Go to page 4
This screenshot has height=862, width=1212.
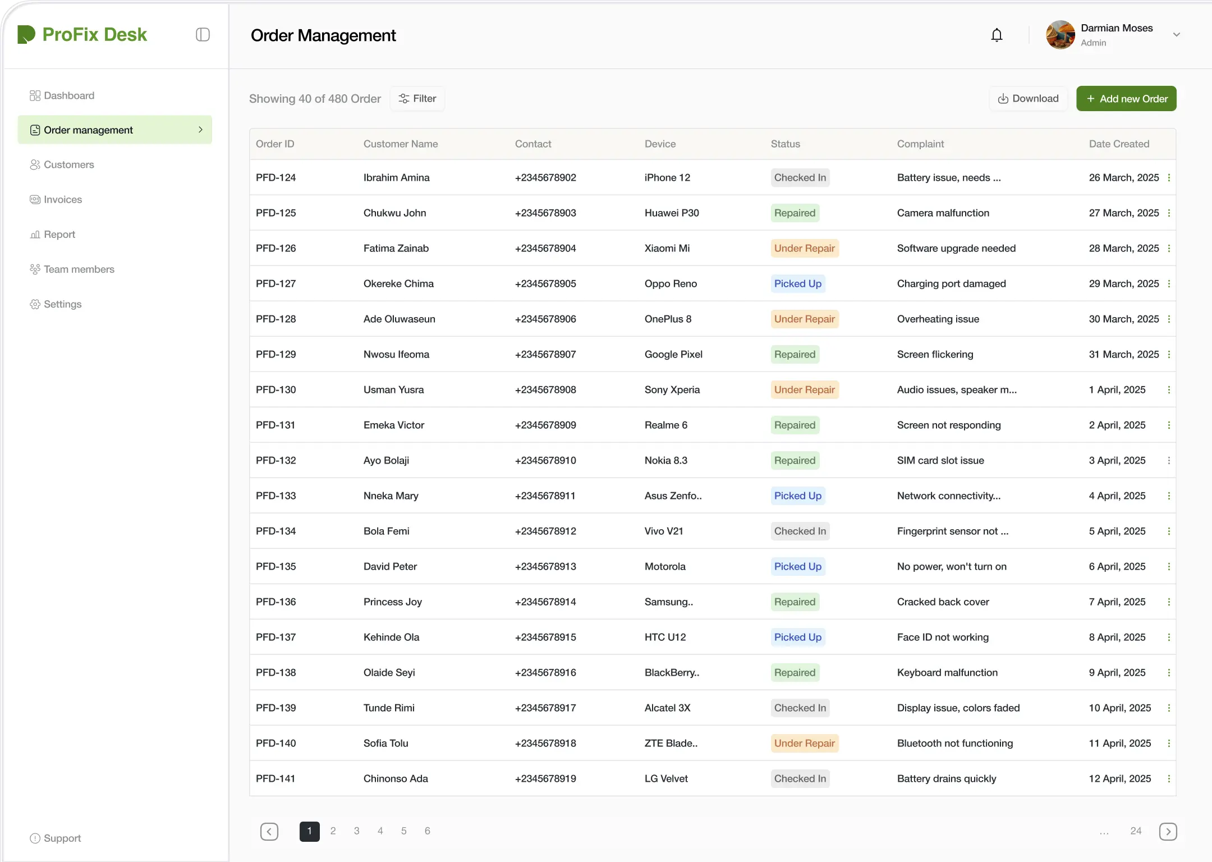[380, 831]
